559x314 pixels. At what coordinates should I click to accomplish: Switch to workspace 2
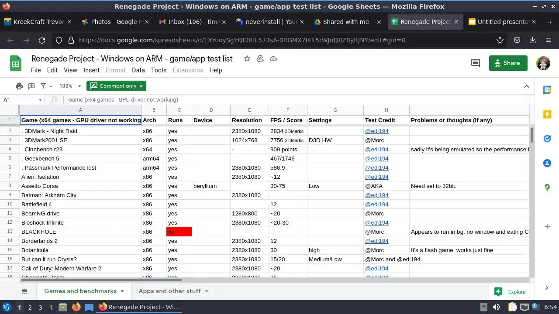(30, 307)
